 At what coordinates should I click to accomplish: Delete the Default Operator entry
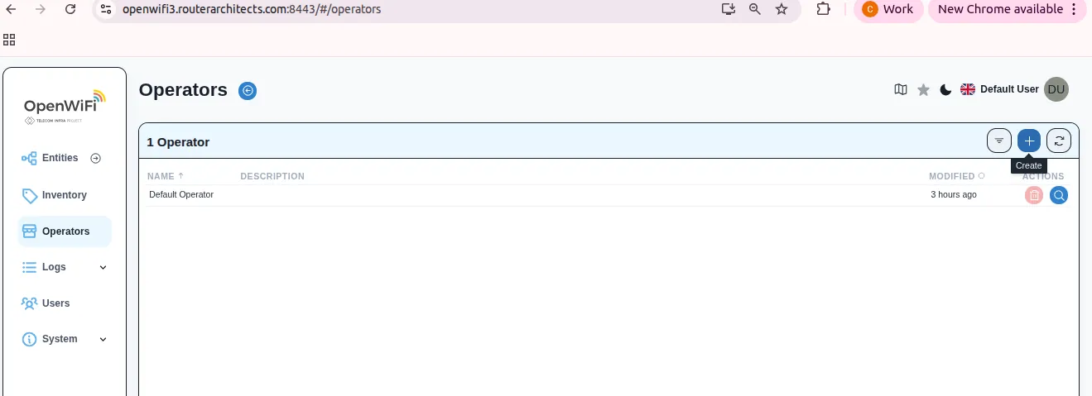point(1033,195)
